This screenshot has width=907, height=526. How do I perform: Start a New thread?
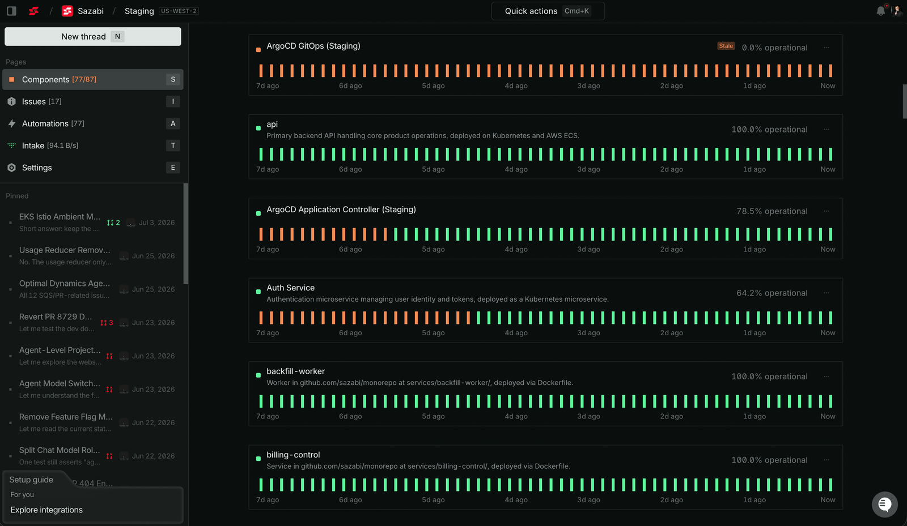click(93, 36)
